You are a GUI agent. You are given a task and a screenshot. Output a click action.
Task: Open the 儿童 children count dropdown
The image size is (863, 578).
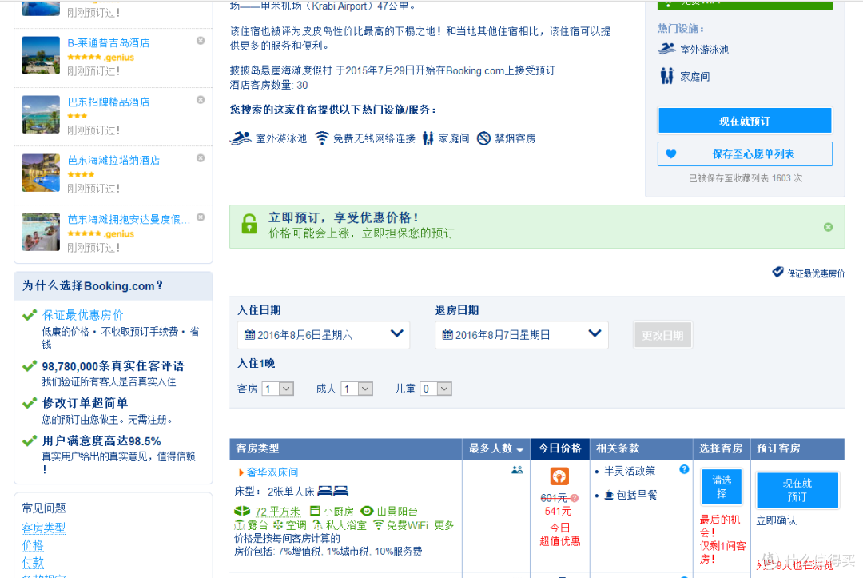pyautogui.click(x=436, y=389)
